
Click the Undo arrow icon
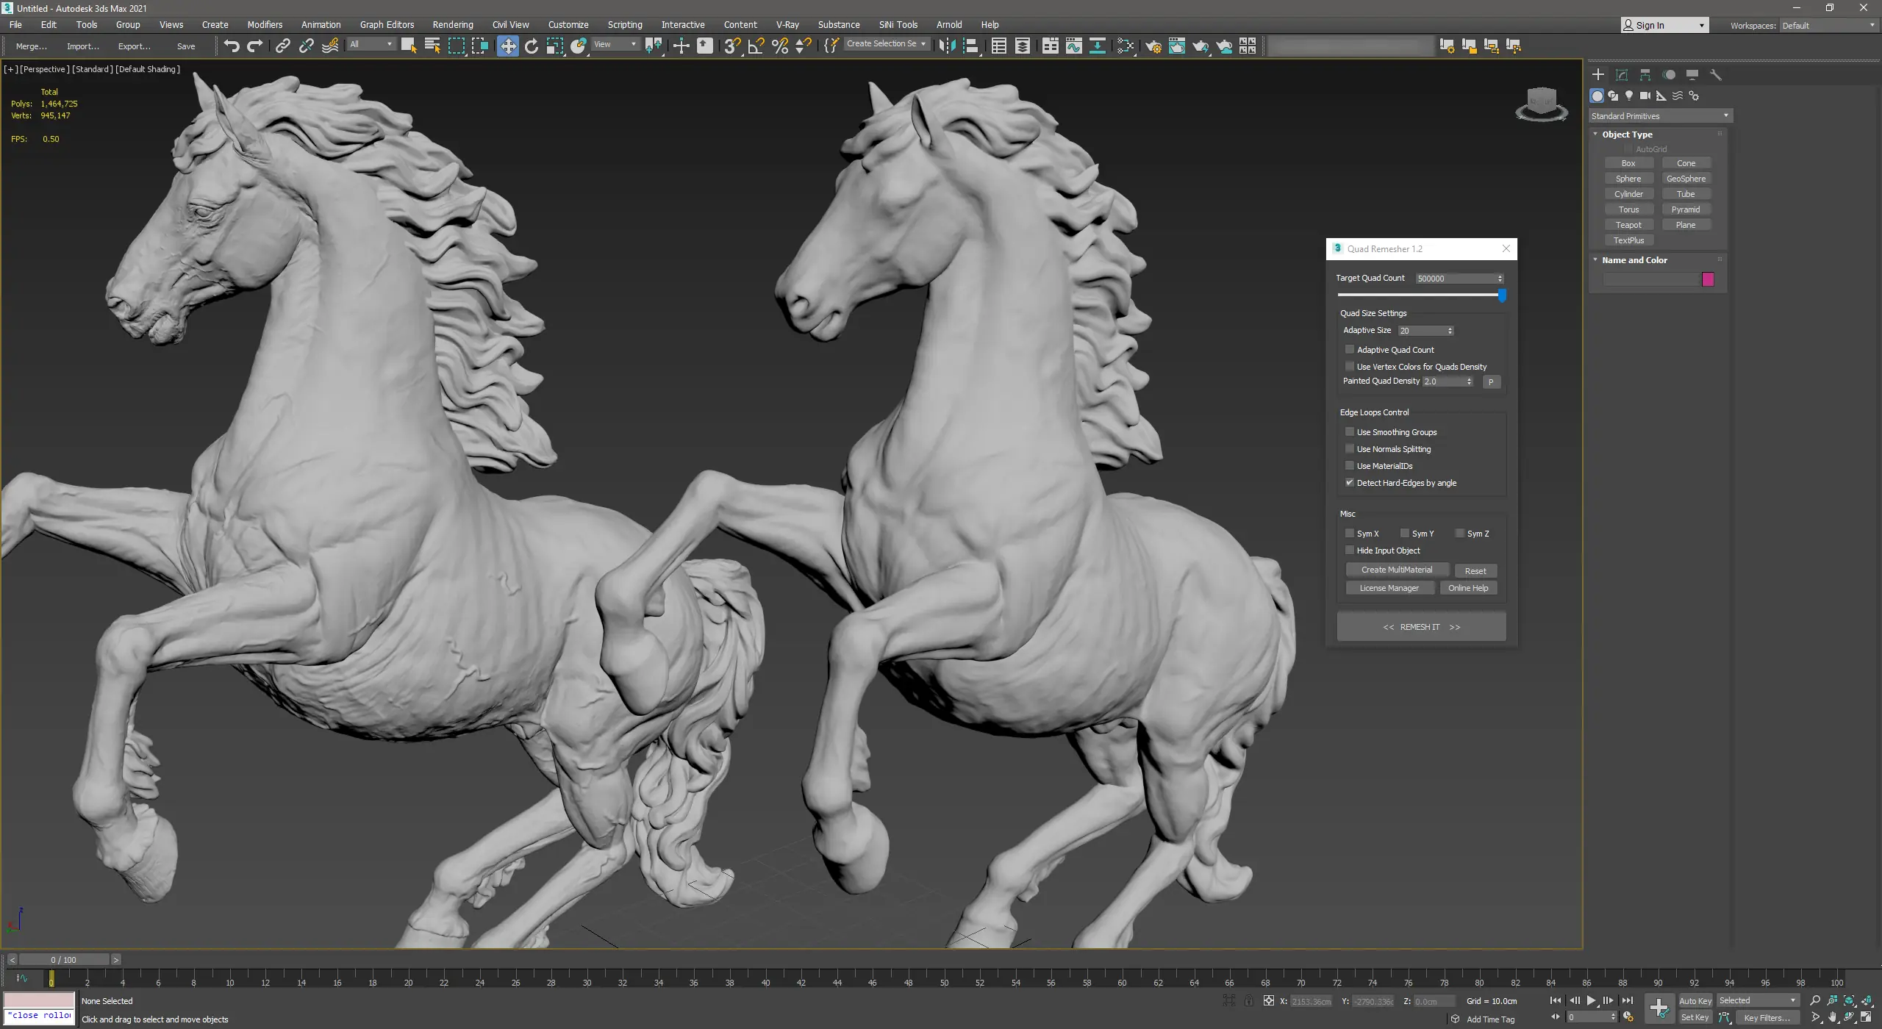click(x=232, y=46)
